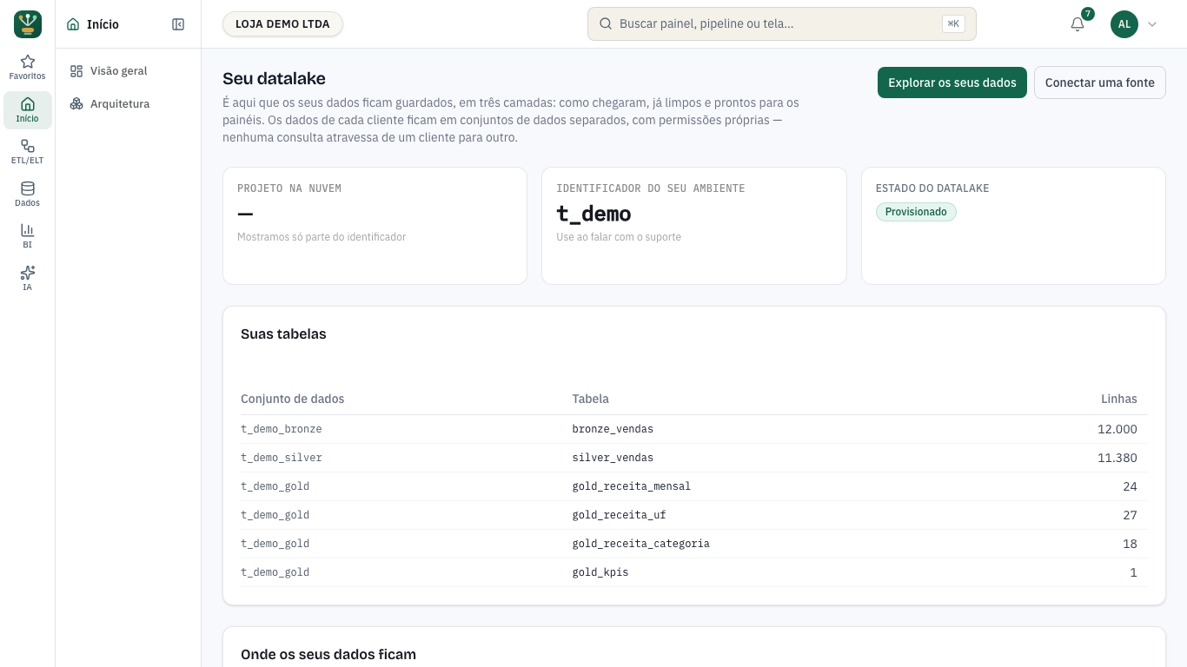Select the gold_kpis table cell
The width and height of the screenshot is (1187, 667).
click(600, 572)
